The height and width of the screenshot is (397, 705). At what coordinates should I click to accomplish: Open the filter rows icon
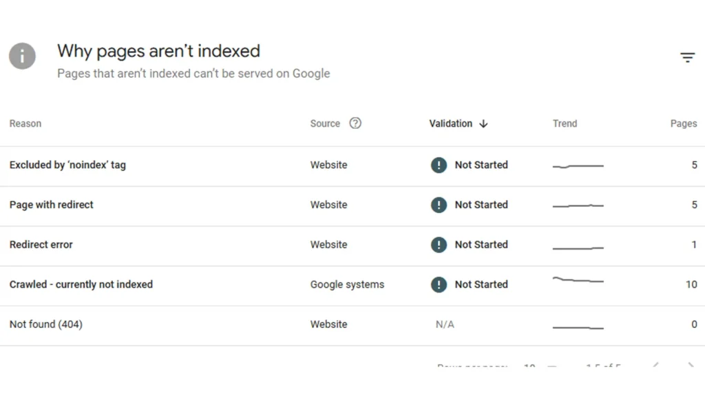[x=687, y=58]
